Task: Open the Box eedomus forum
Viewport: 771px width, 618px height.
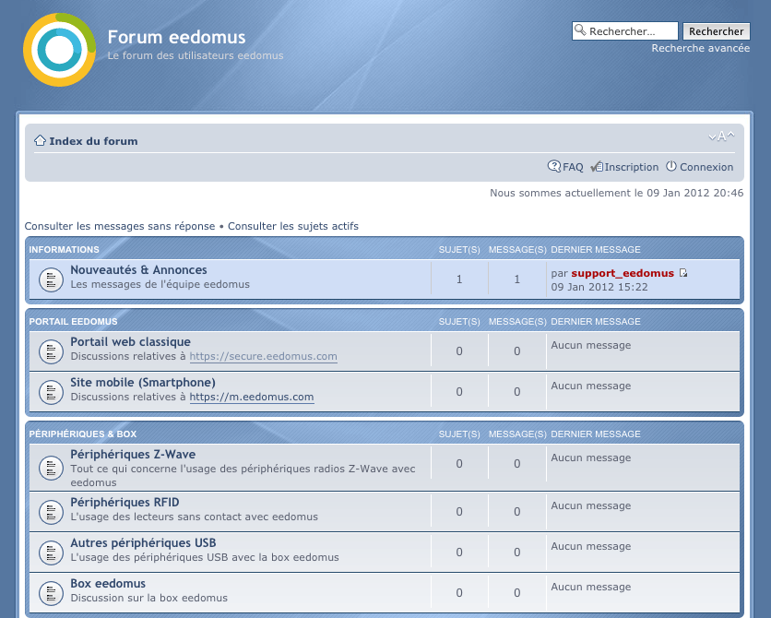Action: click(x=108, y=584)
